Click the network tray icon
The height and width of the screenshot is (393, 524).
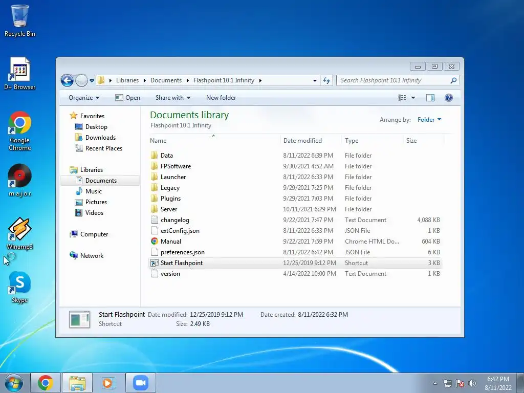(447, 383)
